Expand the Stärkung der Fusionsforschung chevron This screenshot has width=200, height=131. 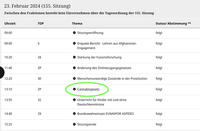74,57
